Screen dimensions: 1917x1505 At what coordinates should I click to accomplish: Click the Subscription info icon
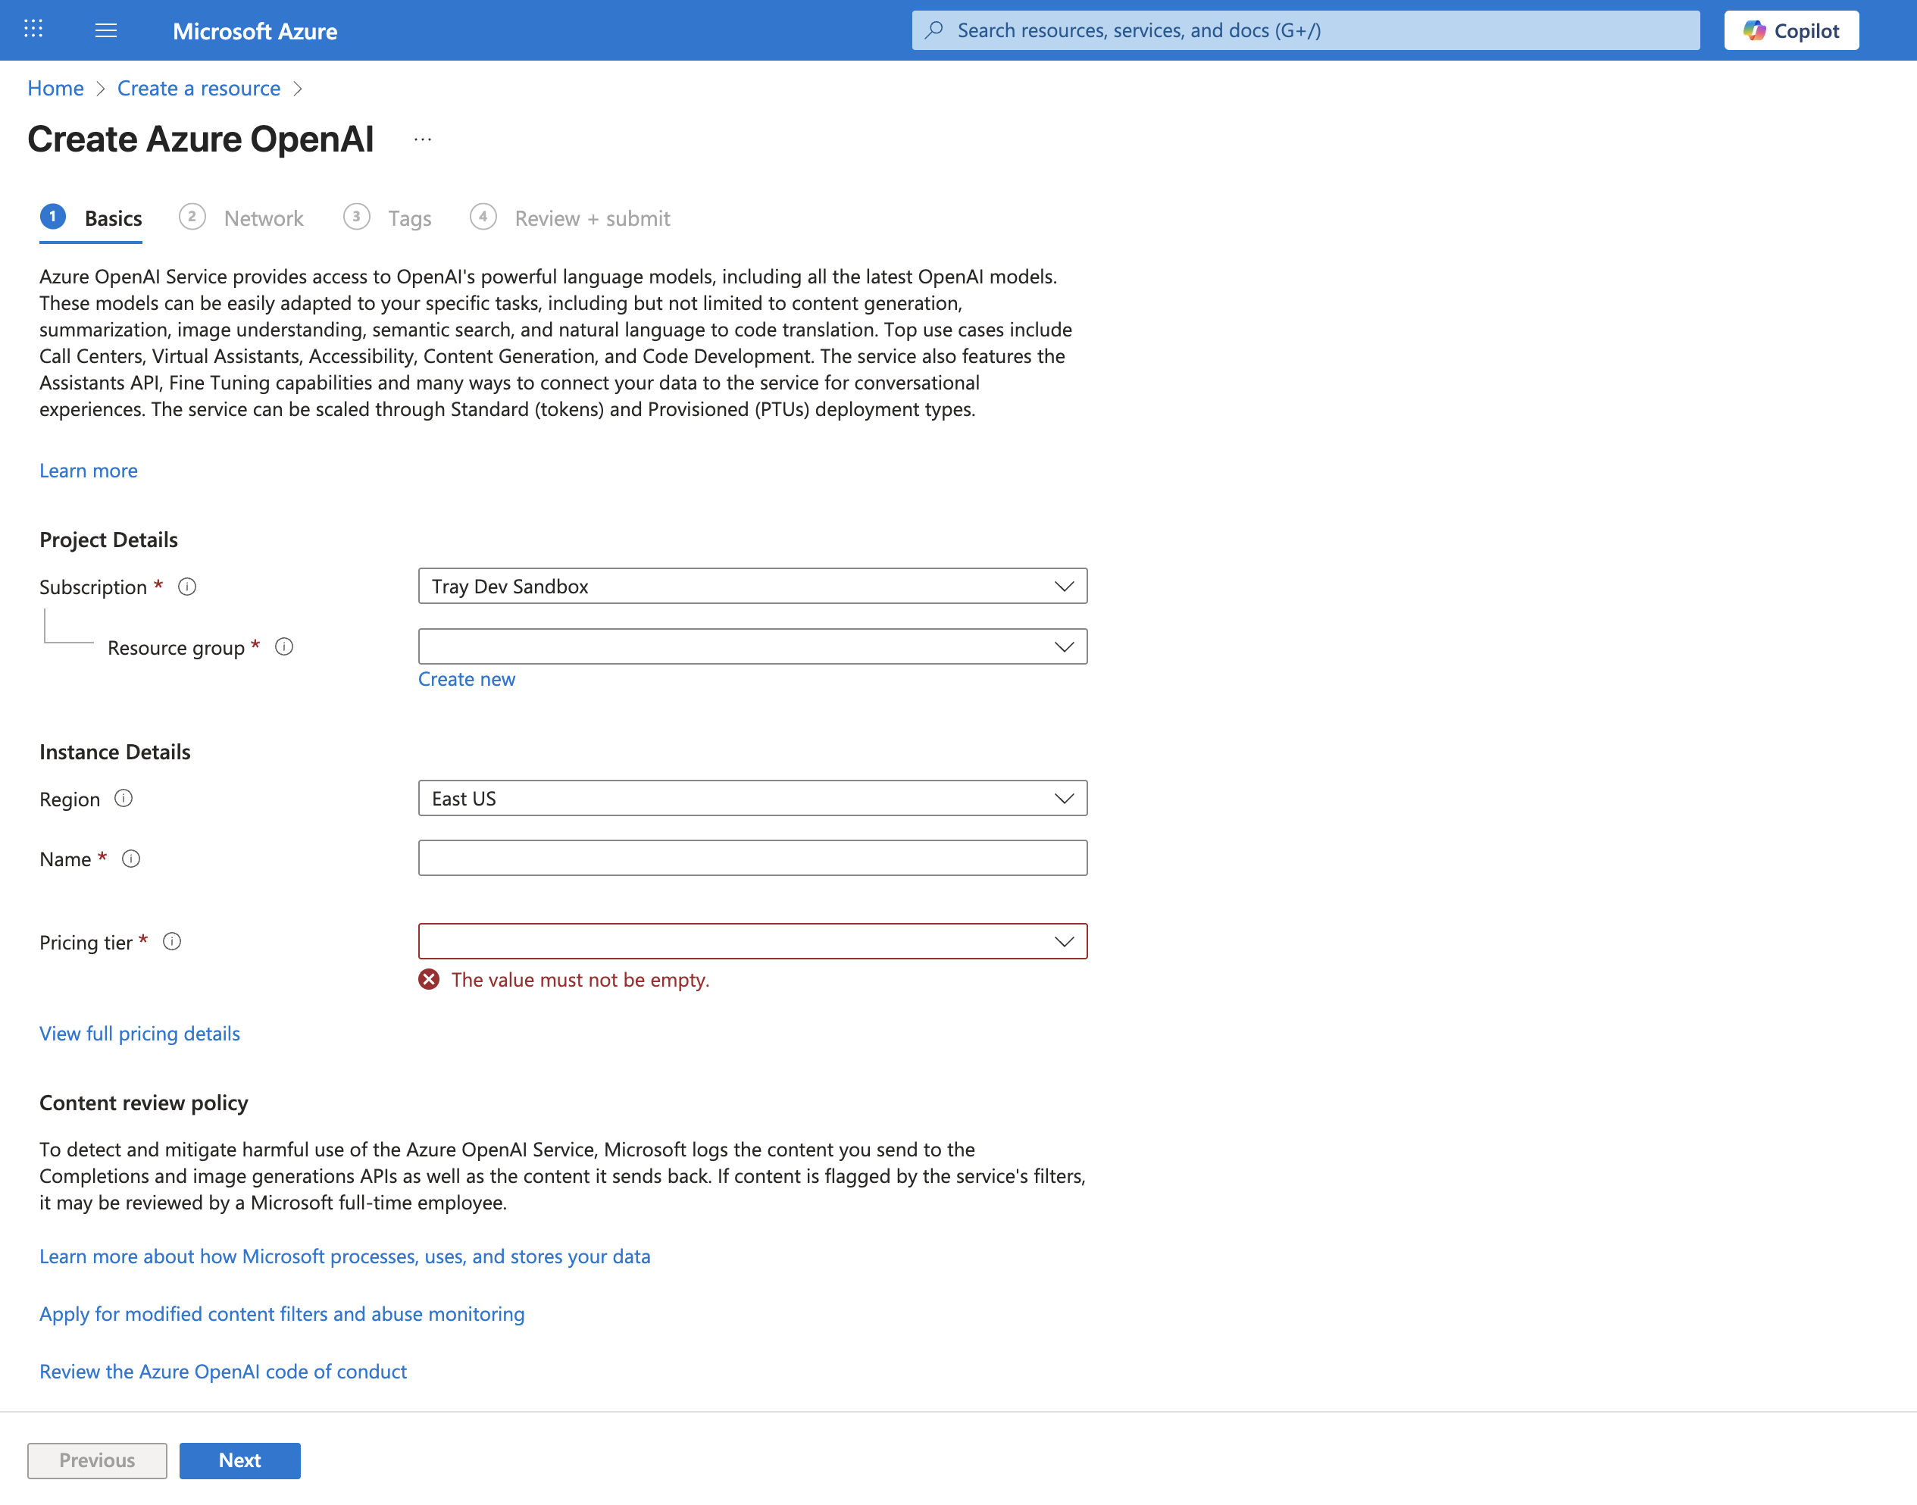tap(188, 586)
